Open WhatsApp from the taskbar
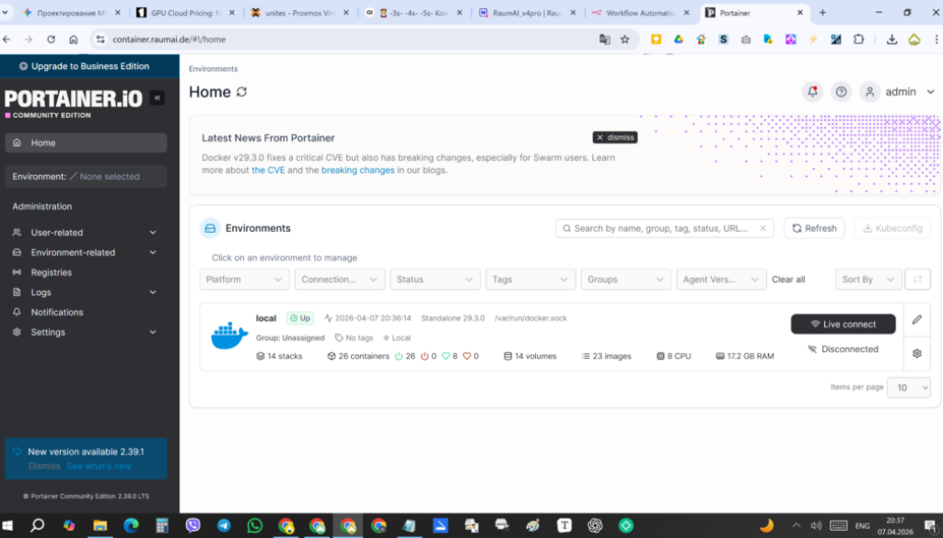The height and width of the screenshot is (538, 943). pyautogui.click(x=255, y=525)
